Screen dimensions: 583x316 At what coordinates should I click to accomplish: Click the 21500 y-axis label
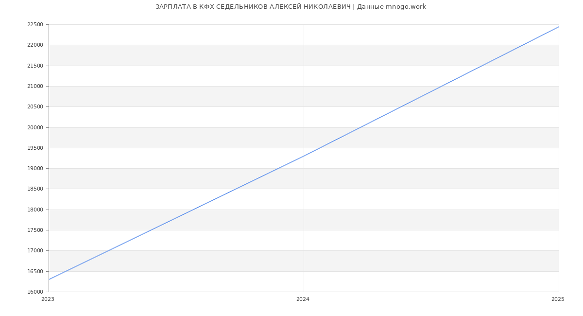tap(35, 66)
